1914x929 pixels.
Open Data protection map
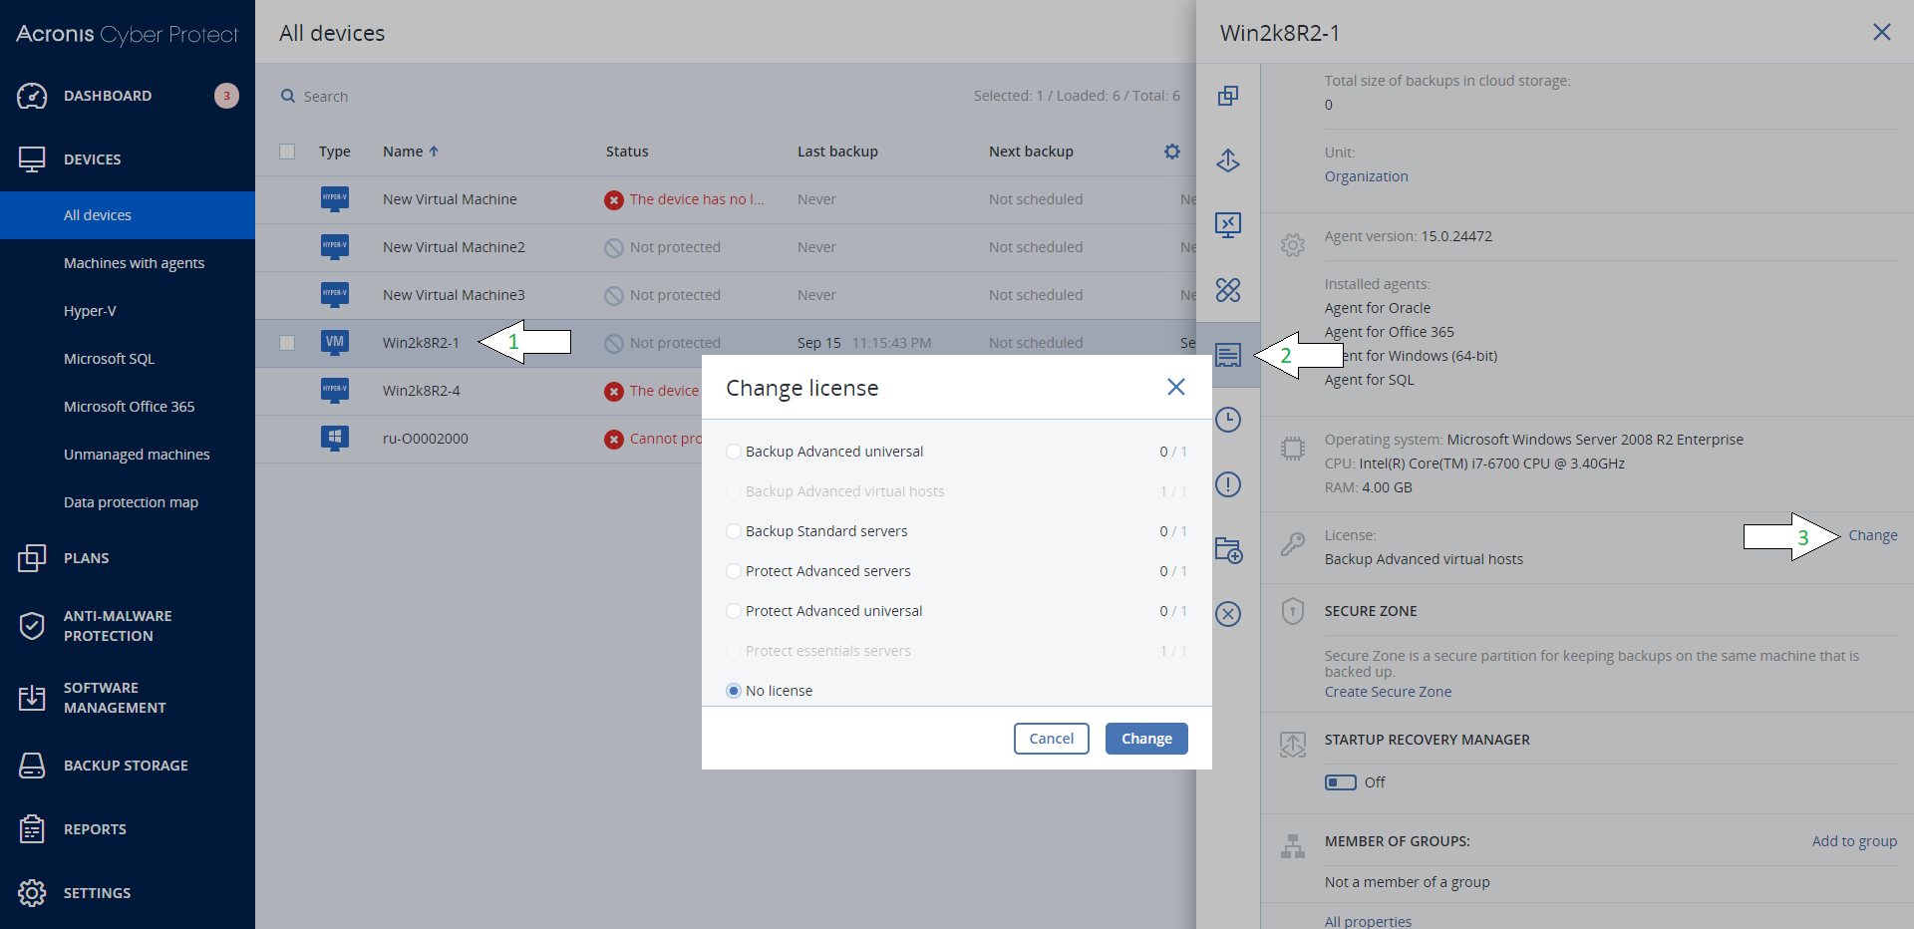pyautogui.click(x=131, y=502)
